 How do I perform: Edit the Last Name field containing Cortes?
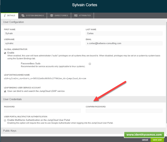[124, 33]
